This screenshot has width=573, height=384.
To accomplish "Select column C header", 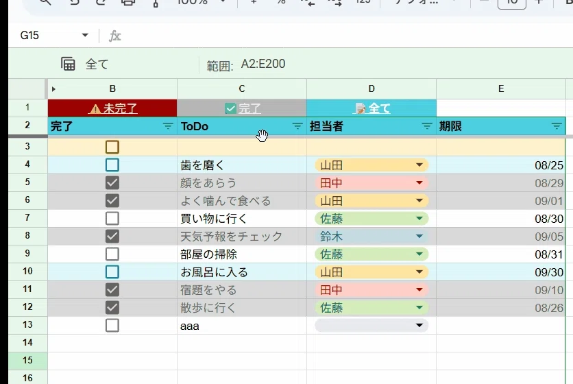I will point(242,89).
